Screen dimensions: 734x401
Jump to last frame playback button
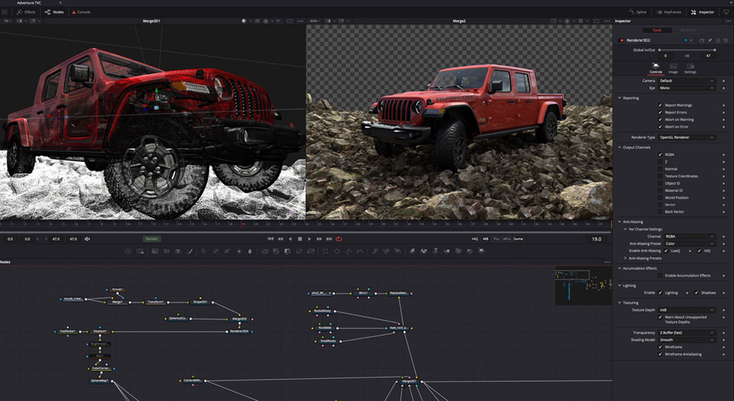[329, 239]
